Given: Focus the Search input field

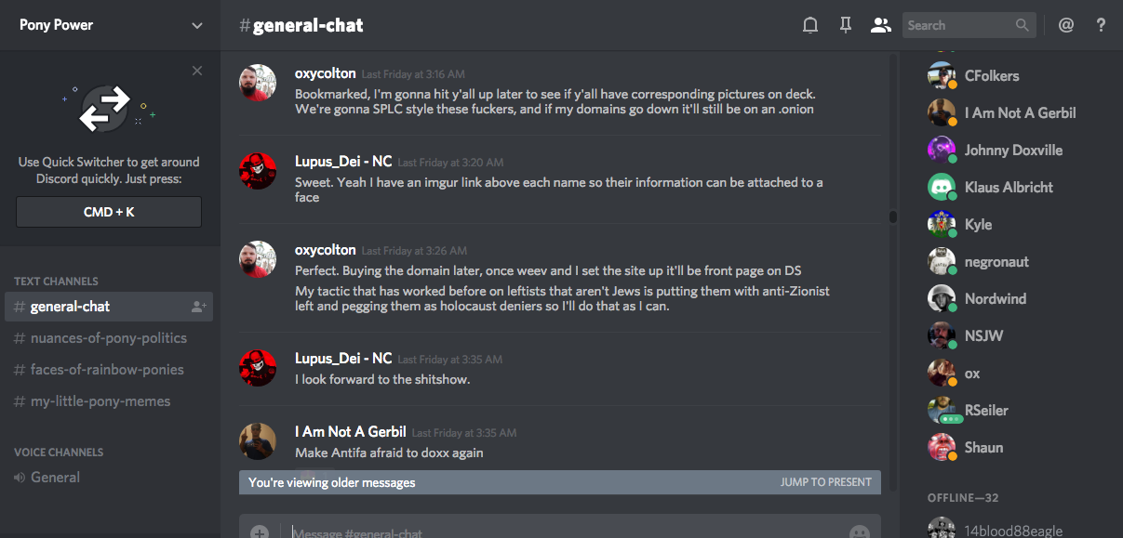Looking at the screenshot, I should [958, 25].
